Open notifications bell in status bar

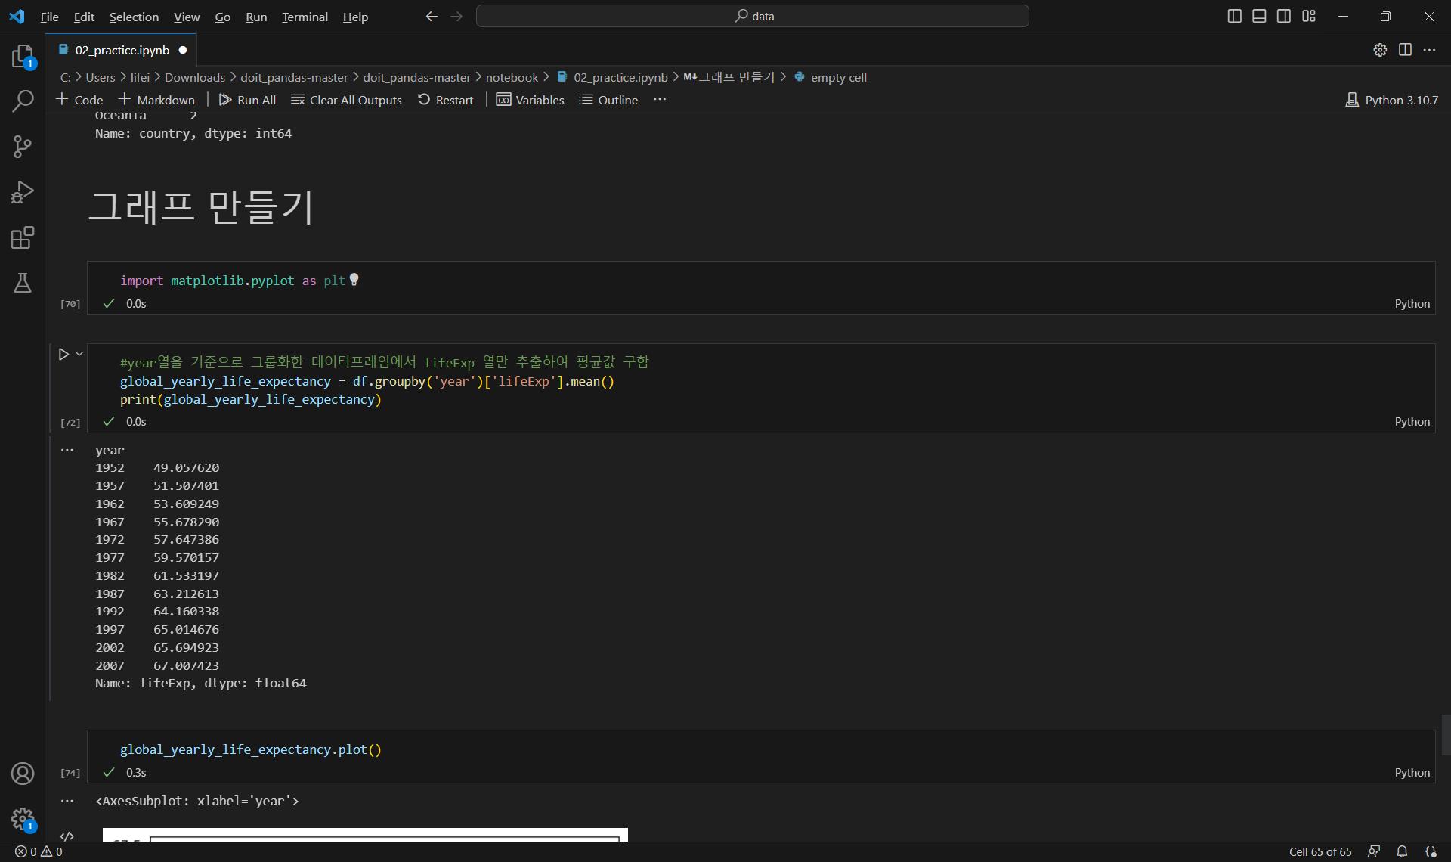[1402, 851]
